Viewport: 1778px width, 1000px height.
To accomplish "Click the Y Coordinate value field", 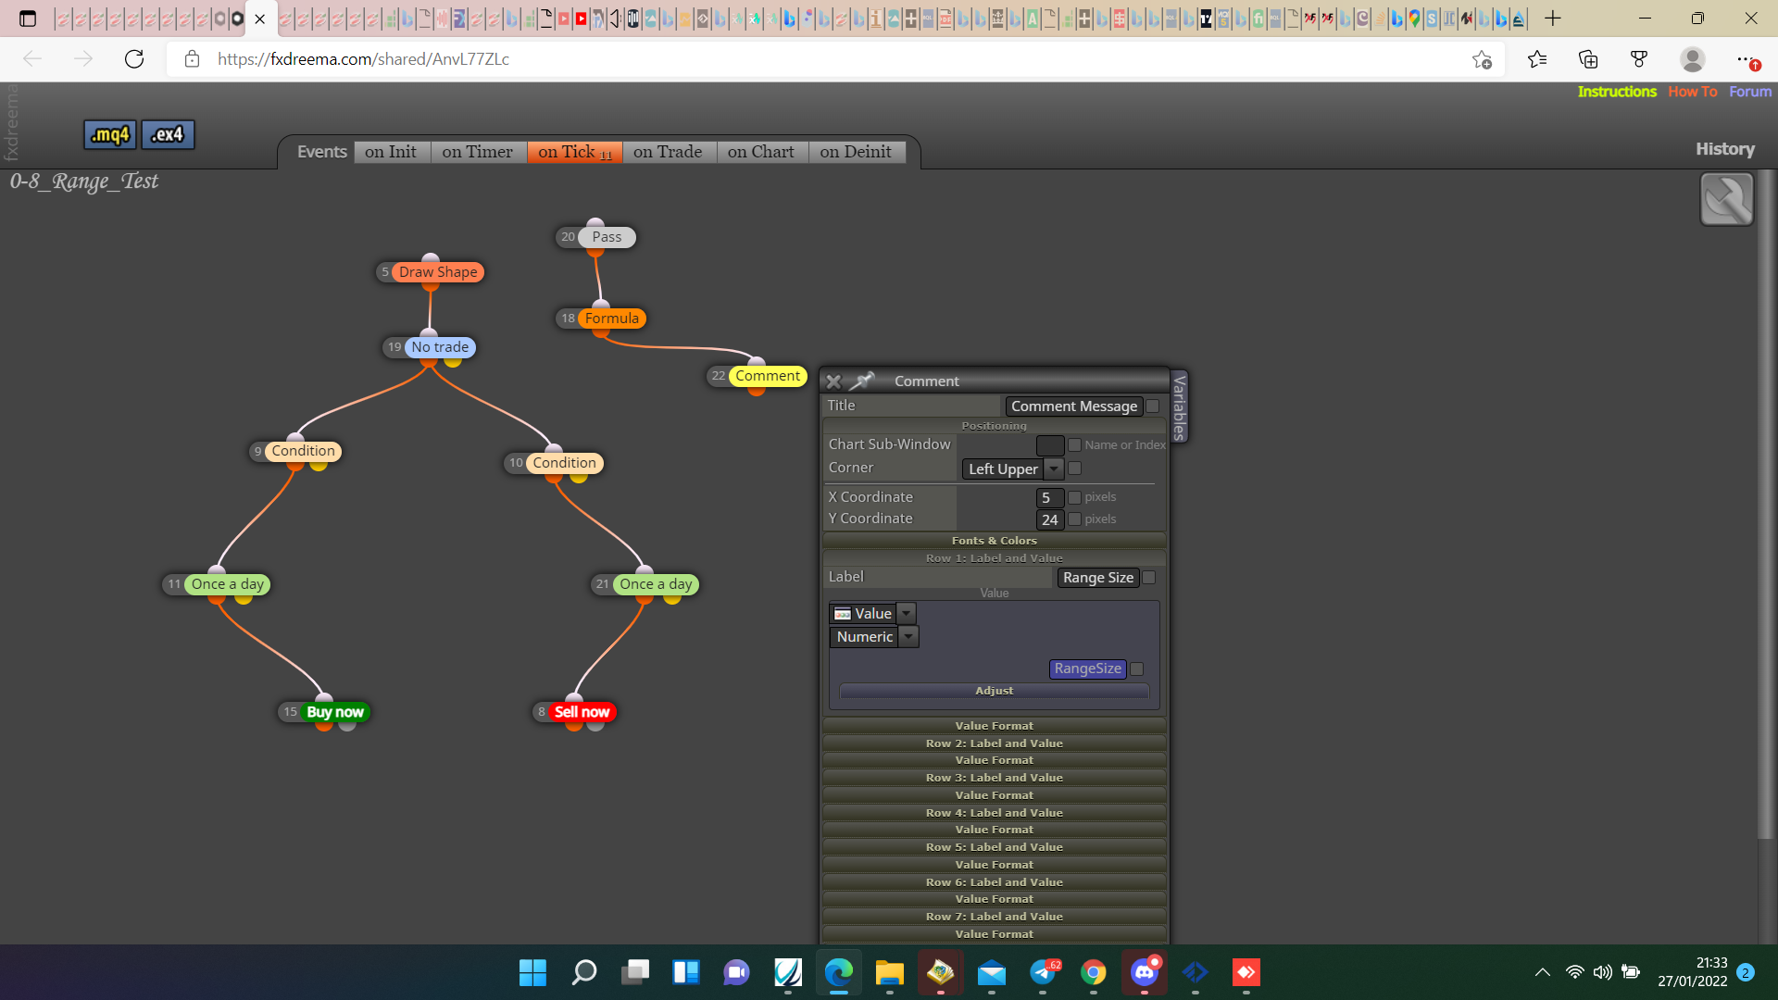I will [x=1050, y=519].
